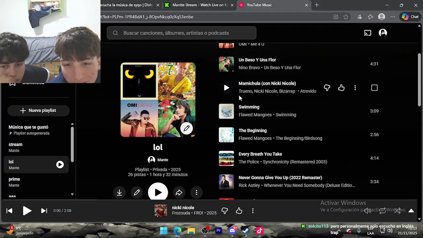The height and width of the screenshot is (238, 423).
Task: Open the Mamichula row three-dot menu
Action: [x=355, y=88]
